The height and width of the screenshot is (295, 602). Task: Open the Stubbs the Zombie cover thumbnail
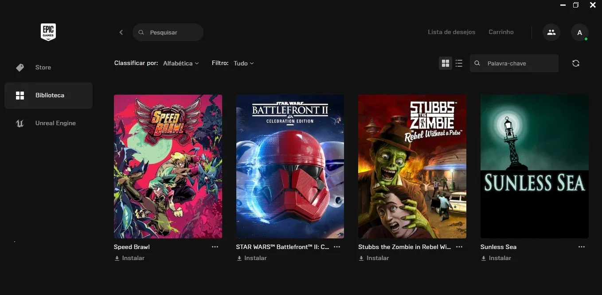coord(412,166)
